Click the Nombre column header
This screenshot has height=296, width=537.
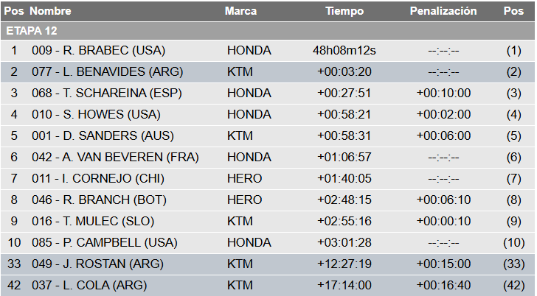click(x=51, y=12)
